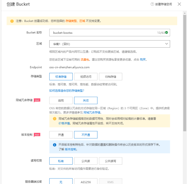The height and width of the screenshot is (184, 187).
Task: Click the blue info icon in version notice
Action: click(55, 145)
